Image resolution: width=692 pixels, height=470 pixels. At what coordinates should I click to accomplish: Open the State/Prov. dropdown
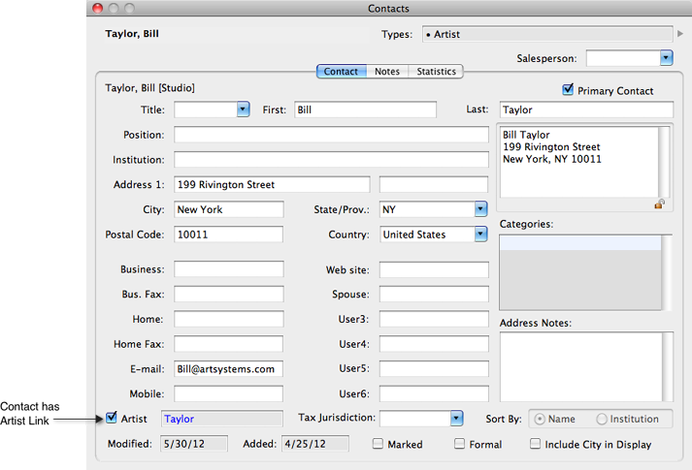pyautogui.click(x=479, y=209)
